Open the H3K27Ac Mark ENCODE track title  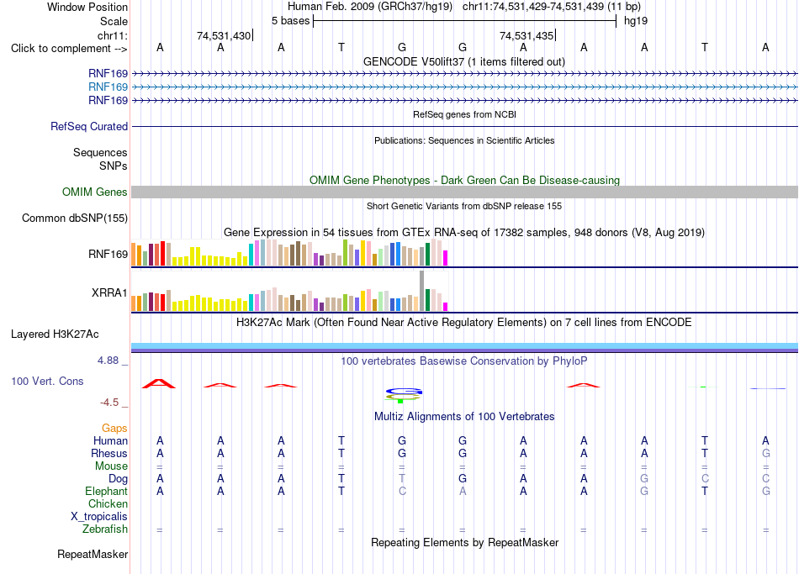click(464, 323)
